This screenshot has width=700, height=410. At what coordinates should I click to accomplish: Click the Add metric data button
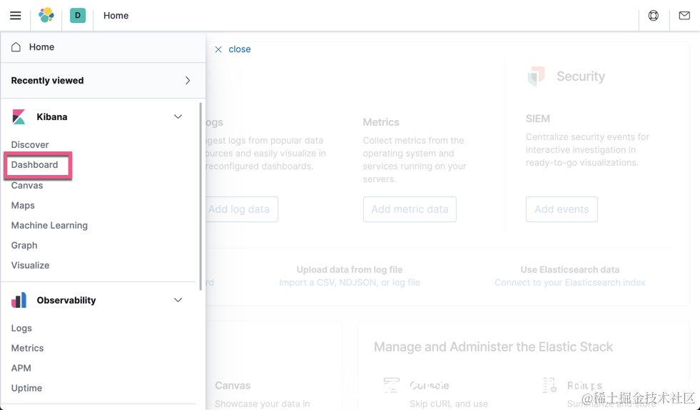410,209
